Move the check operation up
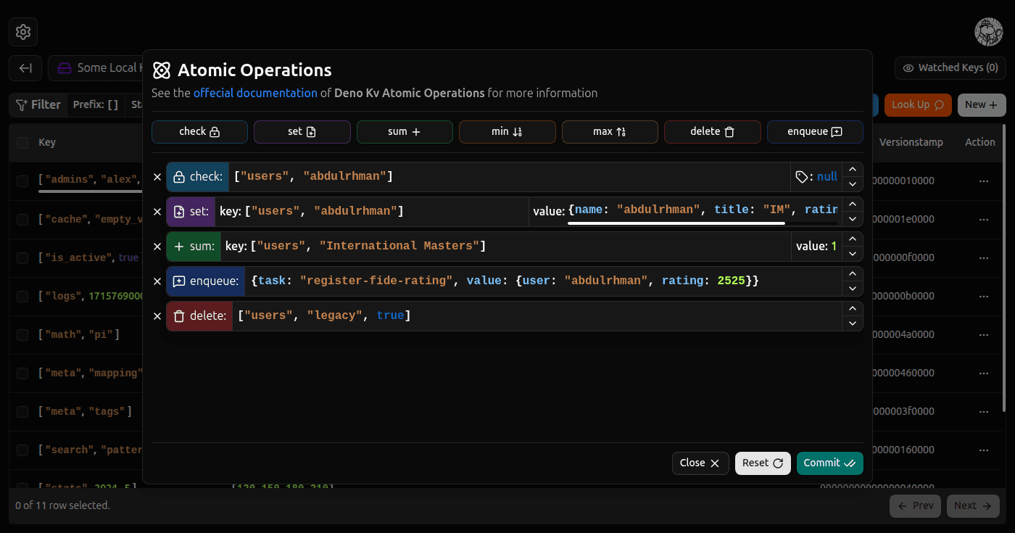This screenshot has height=533, width=1015. (x=853, y=170)
